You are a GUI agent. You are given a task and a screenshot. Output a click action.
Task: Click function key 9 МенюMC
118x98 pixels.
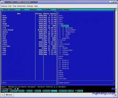pyautogui.click(x=70, y=91)
